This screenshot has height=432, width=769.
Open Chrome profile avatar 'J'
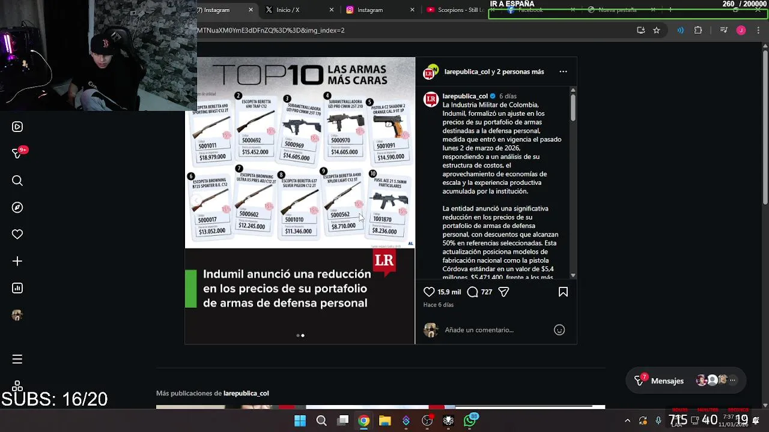pyautogui.click(x=741, y=30)
